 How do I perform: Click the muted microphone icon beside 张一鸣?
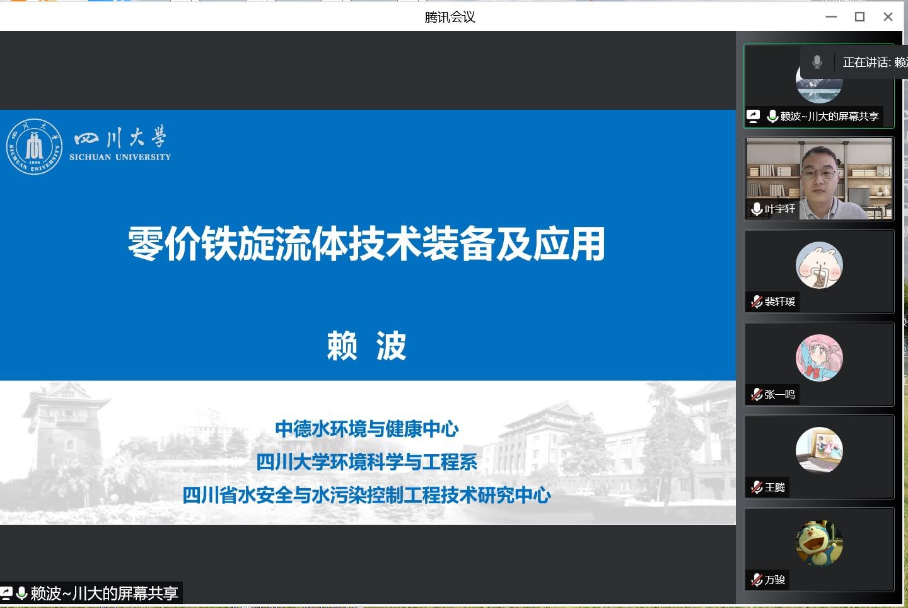coord(757,394)
